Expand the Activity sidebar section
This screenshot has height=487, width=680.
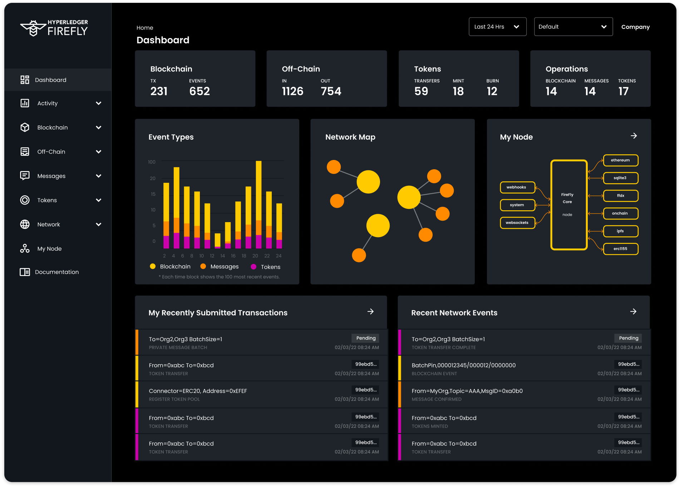[x=99, y=103]
